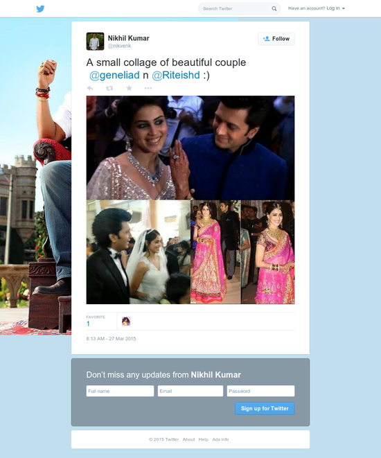Viewport: 381px width, 458px height.
Task: Click Sign up for Twitter
Action: click(x=265, y=408)
